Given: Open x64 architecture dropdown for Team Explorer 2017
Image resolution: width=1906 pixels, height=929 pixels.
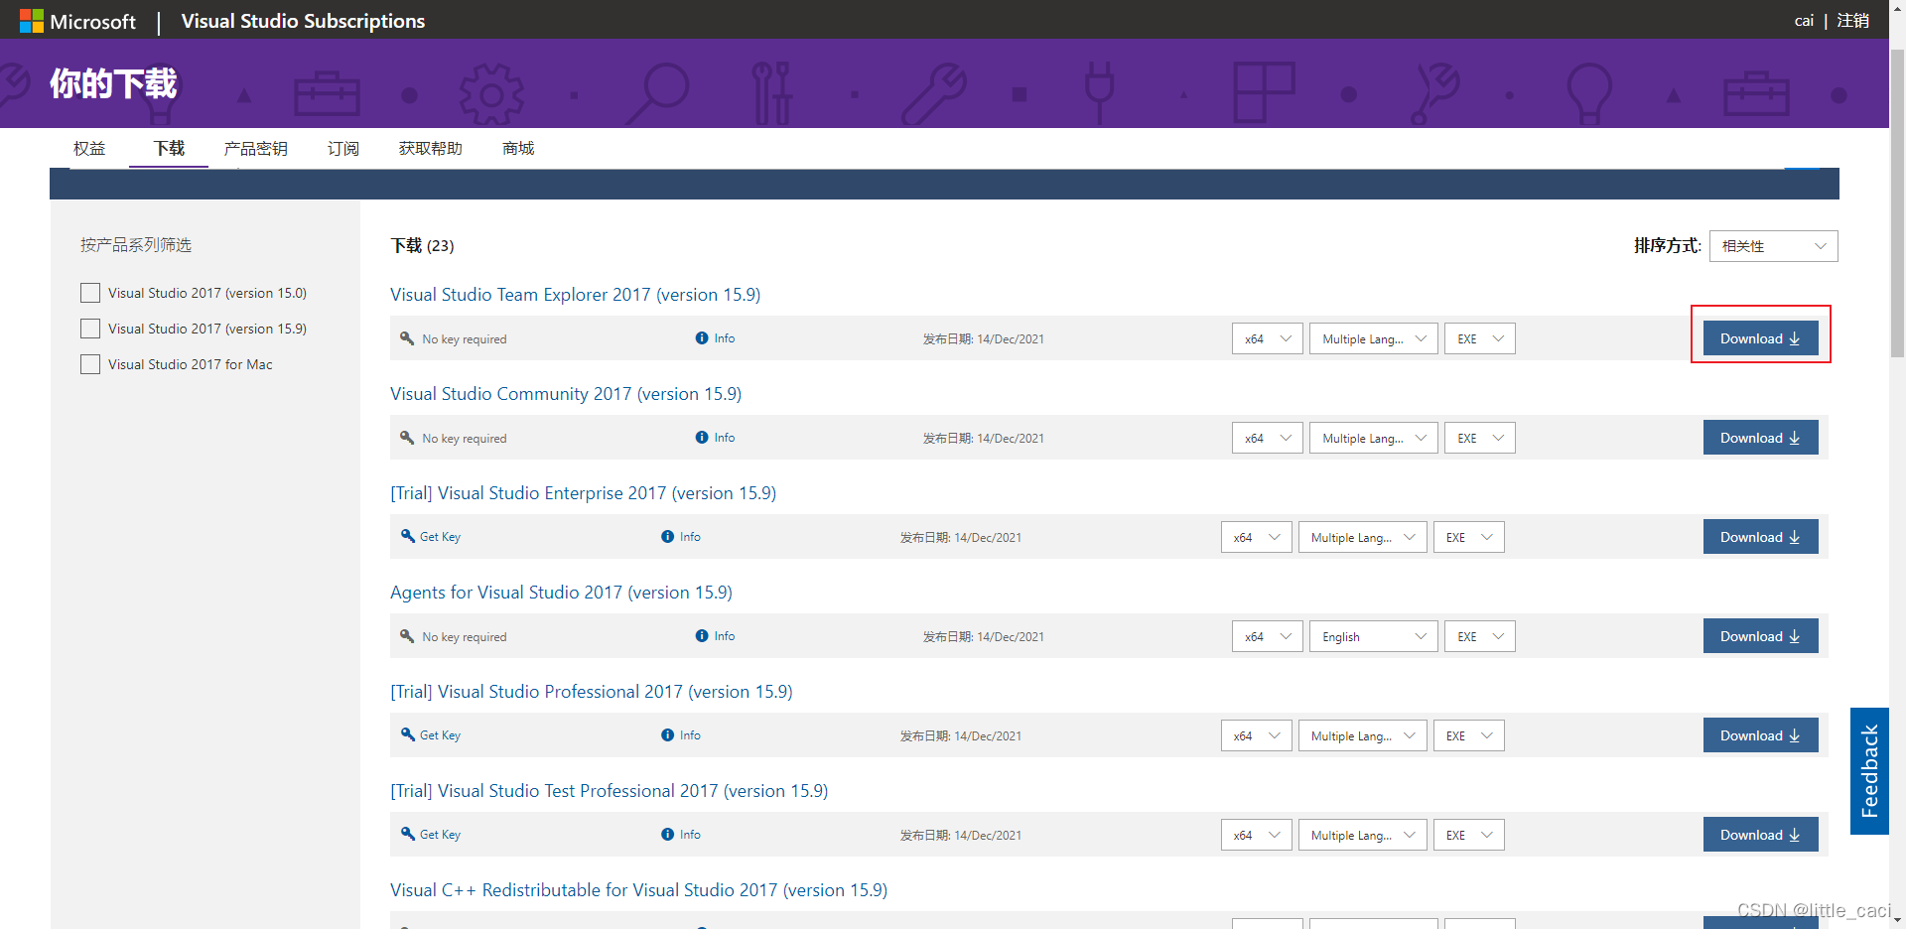Looking at the screenshot, I should 1268,338.
